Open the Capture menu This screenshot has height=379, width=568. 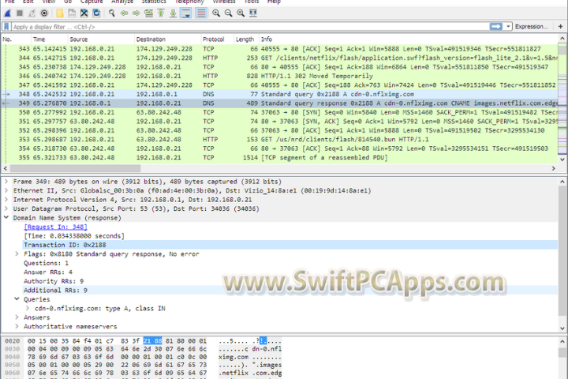pyautogui.click(x=92, y=2)
